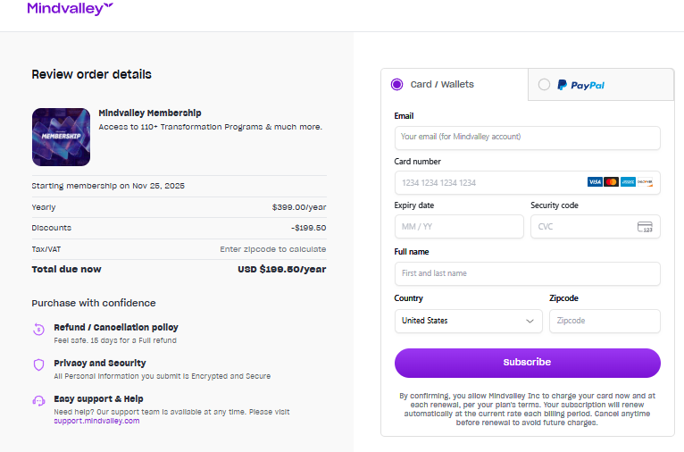This screenshot has height=452, width=684.
Task: Click into the Card number field
Action: 487,182
